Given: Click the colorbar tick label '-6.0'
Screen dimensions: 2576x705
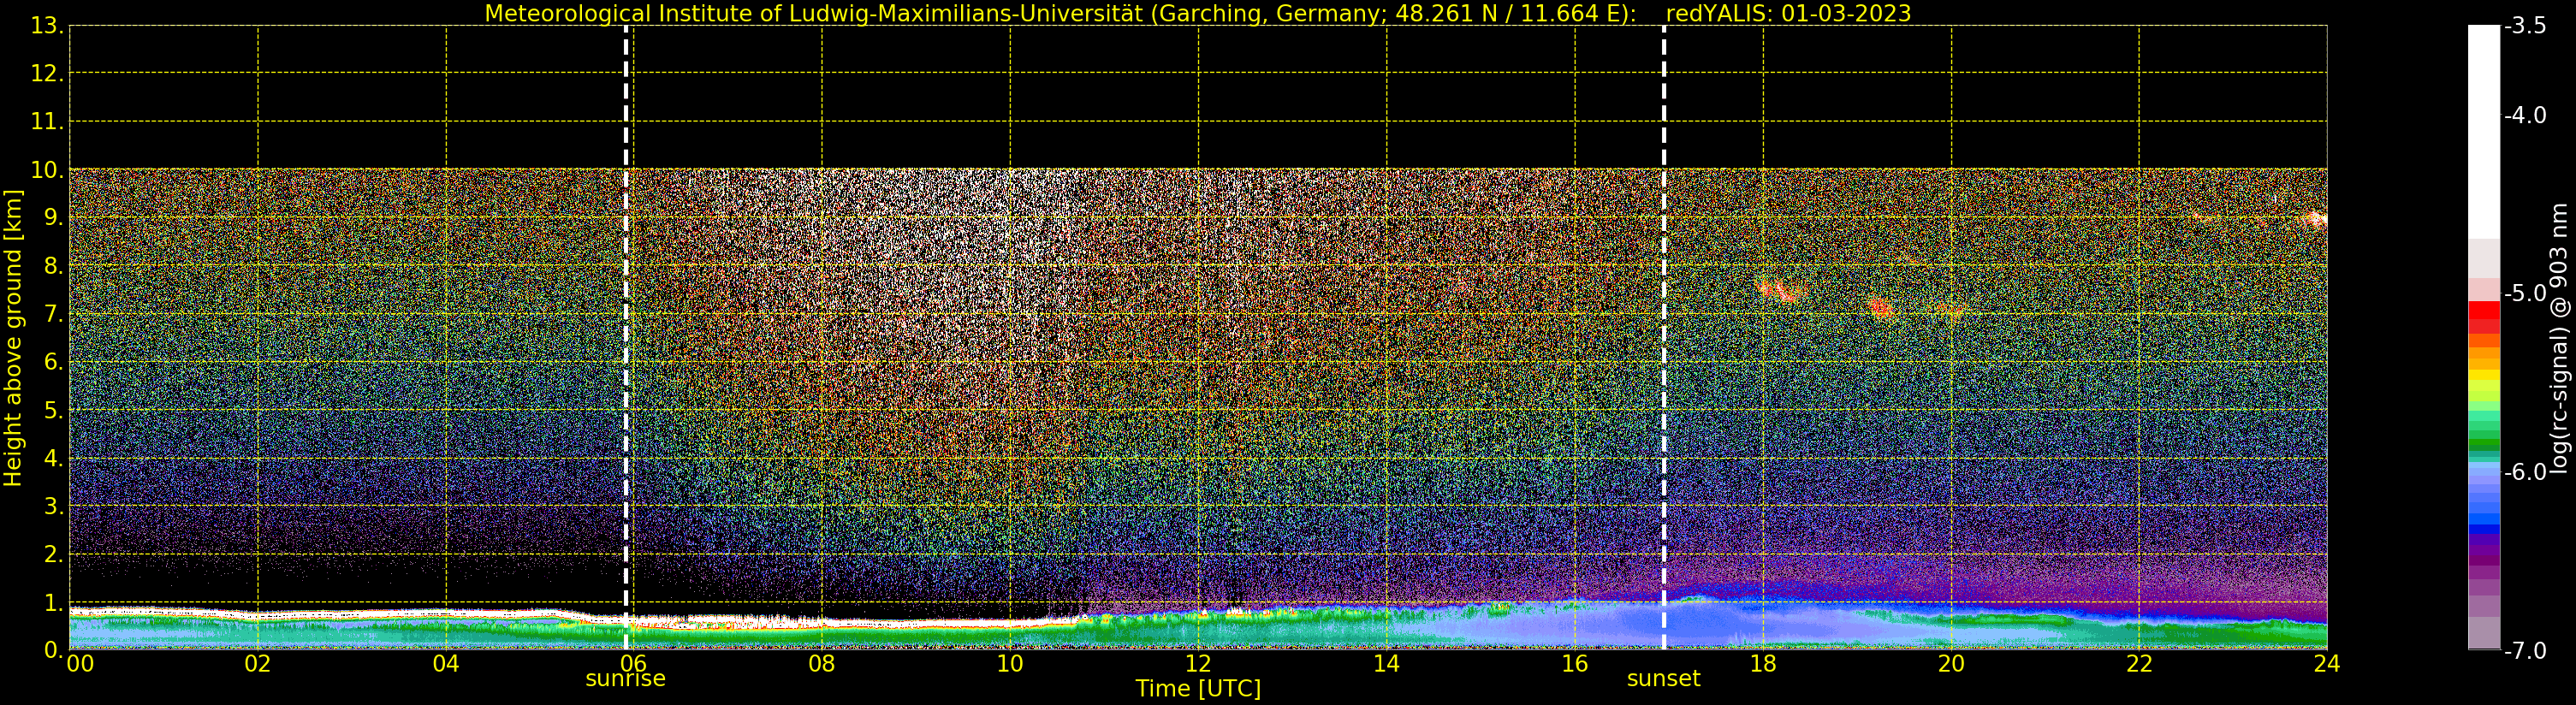Looking at the screenshot, I should (x=2525, y=472).
